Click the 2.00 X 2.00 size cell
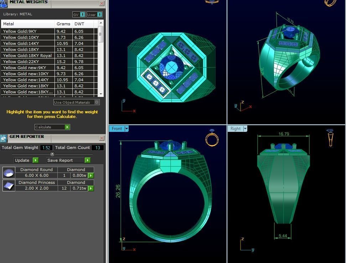The image size is (346, 263). (36, 188)
